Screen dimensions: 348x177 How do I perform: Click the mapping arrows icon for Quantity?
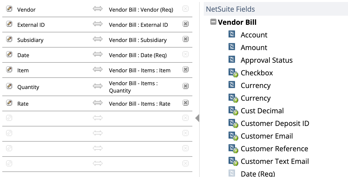point(97,86)
